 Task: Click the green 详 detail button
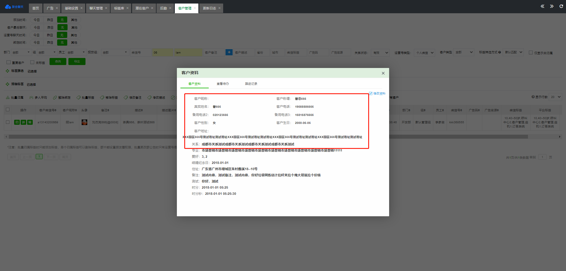23,122
